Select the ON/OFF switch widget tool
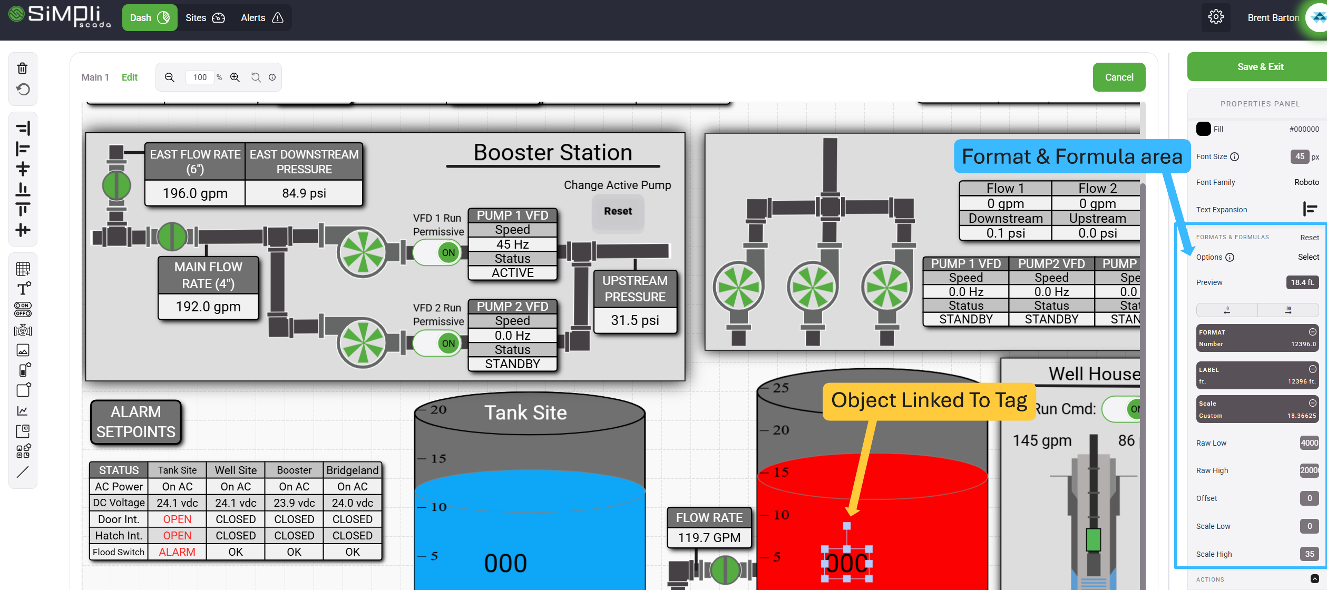Viewport: 1327px width, 590px height. pos(23,309)
